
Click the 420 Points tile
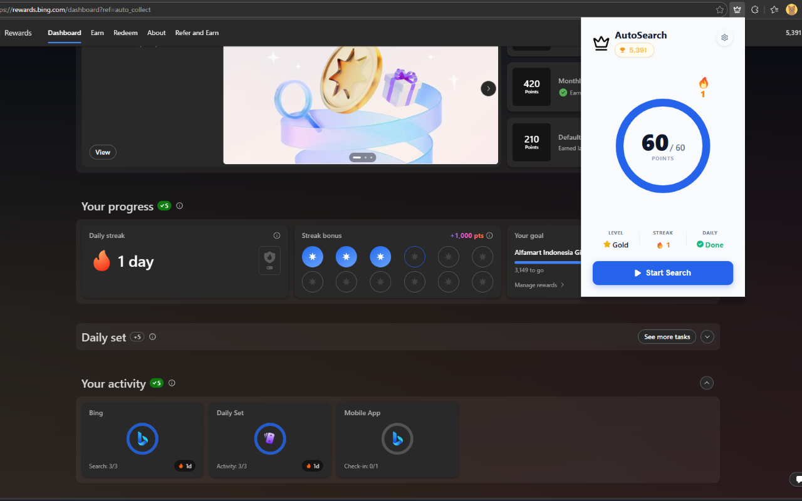pos(531,86)
